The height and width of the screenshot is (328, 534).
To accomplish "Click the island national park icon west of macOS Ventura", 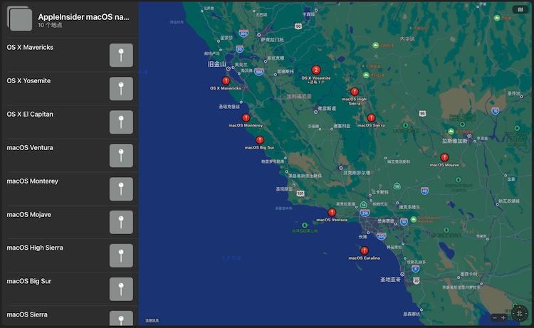I will point(305,226).
